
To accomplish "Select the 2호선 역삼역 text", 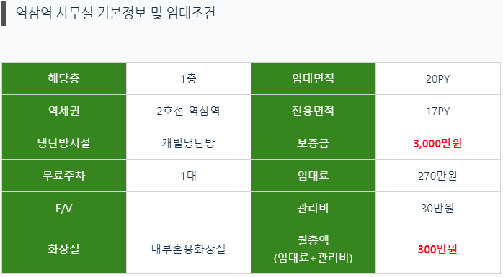I will (x=188, y=111).
